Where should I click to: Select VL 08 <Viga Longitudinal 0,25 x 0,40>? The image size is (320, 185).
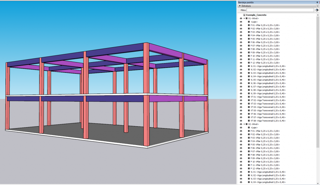(268, 90)
